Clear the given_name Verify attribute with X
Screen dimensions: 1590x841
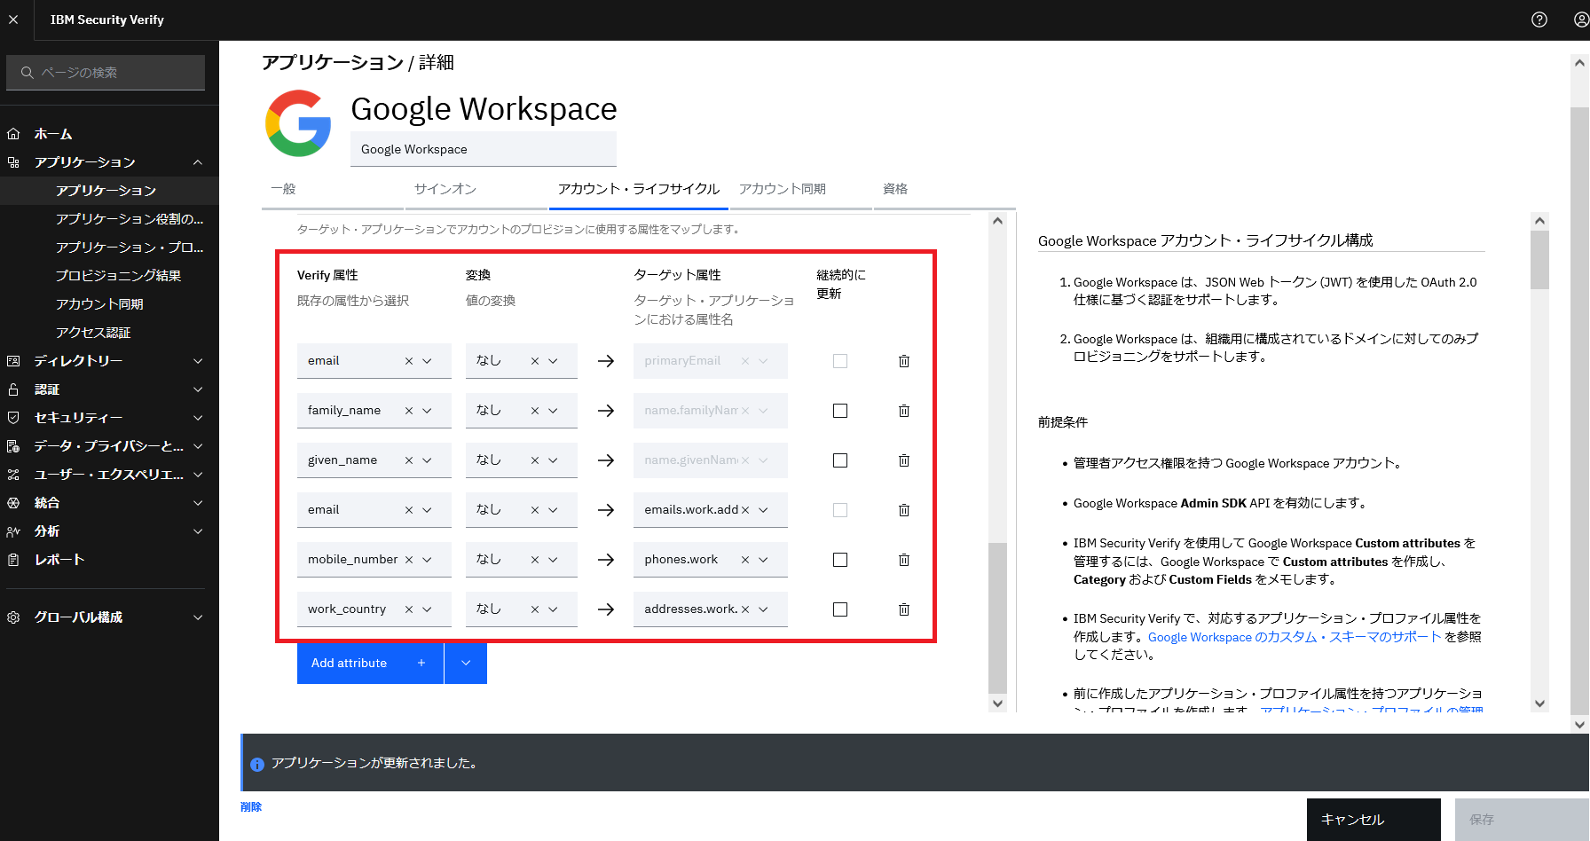coord(409,460)
